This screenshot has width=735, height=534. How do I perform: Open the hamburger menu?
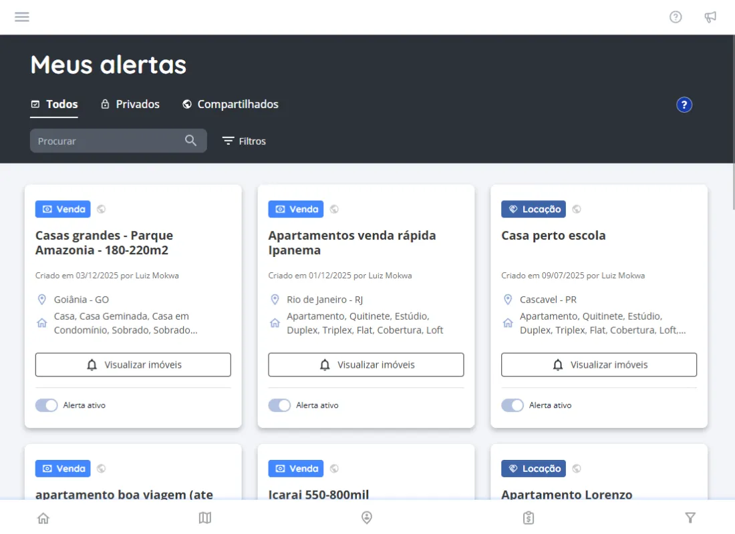tap(21, 17)
